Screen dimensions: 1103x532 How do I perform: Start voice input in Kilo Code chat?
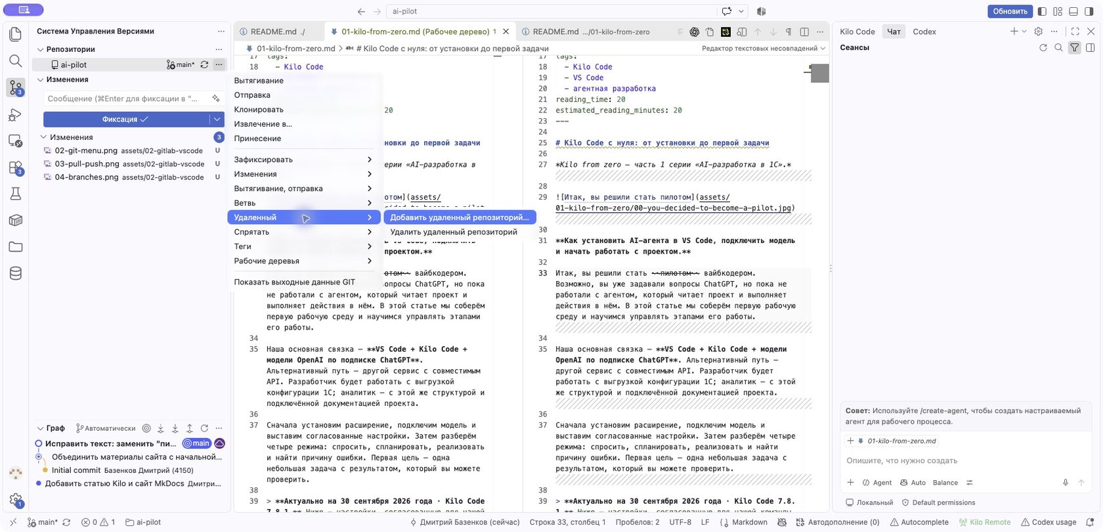(1066, 483)
